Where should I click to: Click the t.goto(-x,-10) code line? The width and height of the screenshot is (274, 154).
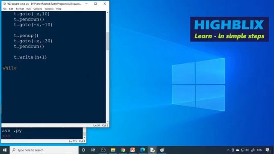[33, 25]
